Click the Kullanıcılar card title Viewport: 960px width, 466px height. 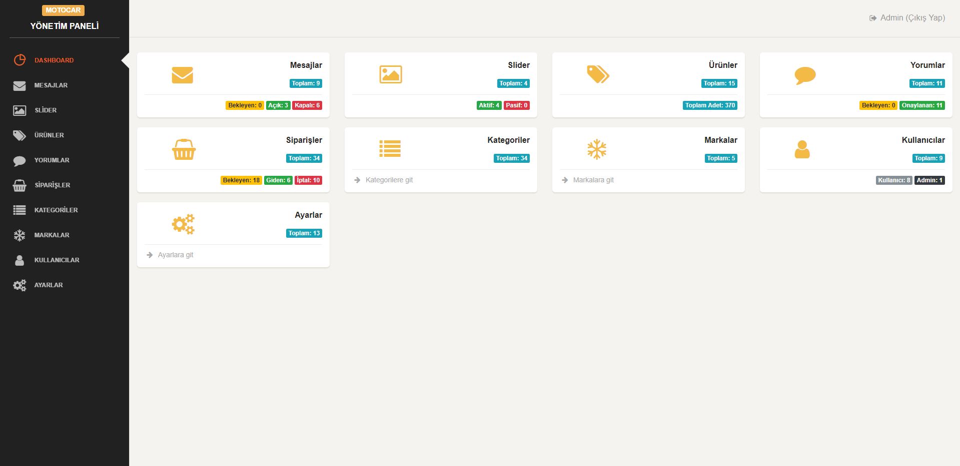click(x=923, y=140)
